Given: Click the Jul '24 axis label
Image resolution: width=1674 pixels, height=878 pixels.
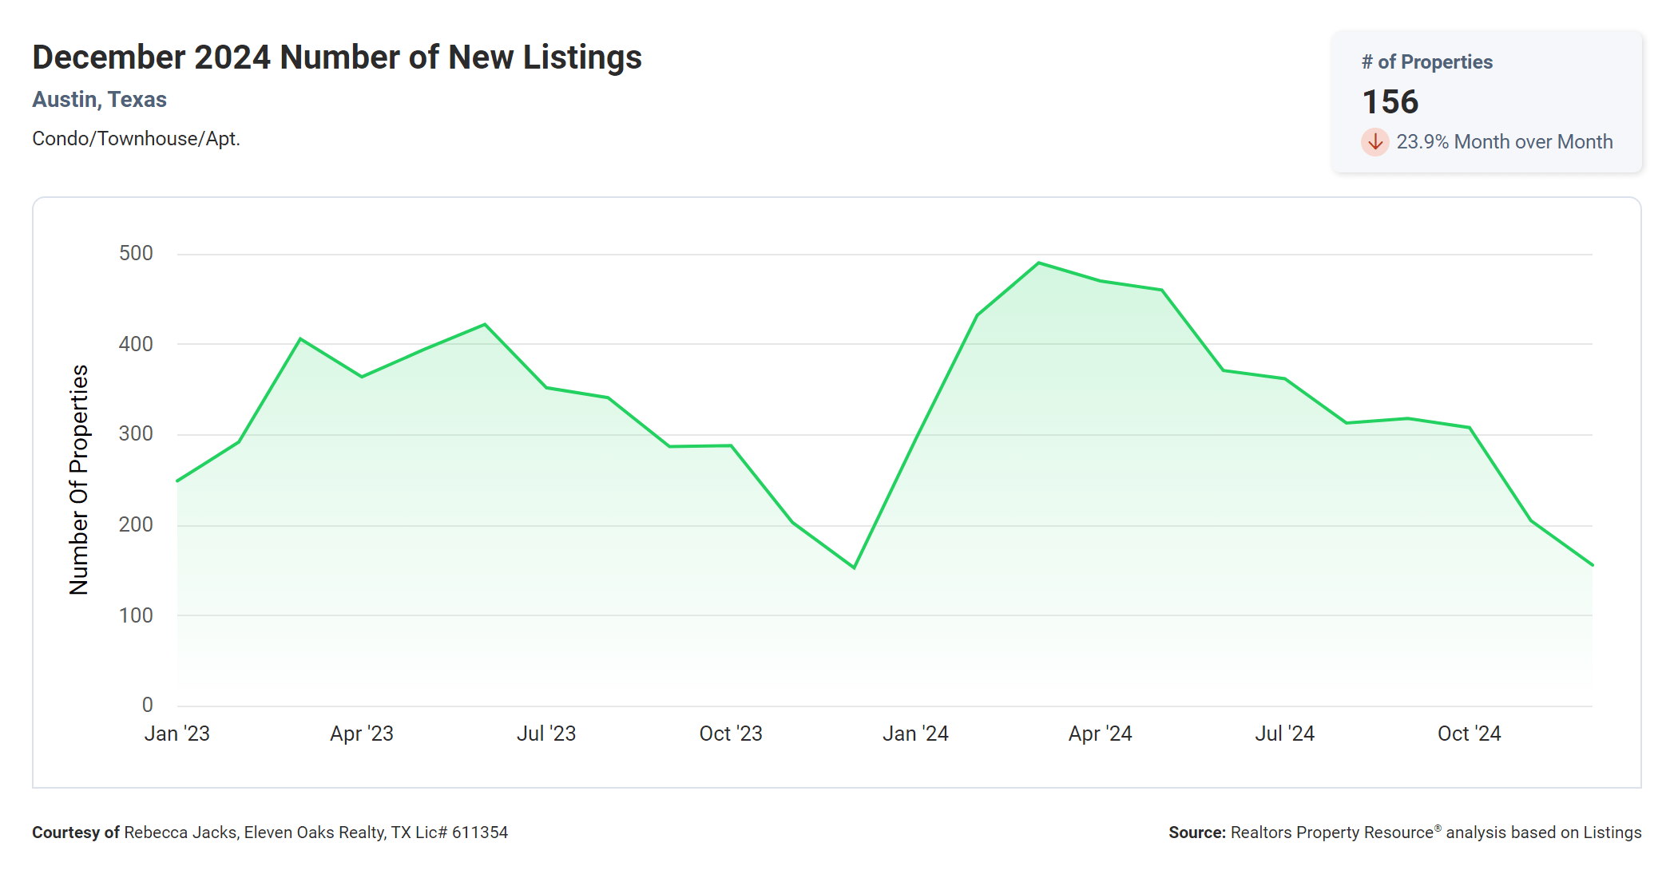Looking at the screenshot, I should [x=1284, y=734].
